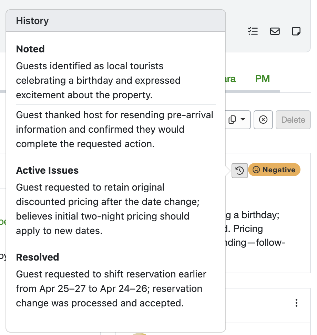The height and width of the screenshot is (335, 317).
Task: Click the orange Negative sentiment badge
Action: [x=274, y=170]
